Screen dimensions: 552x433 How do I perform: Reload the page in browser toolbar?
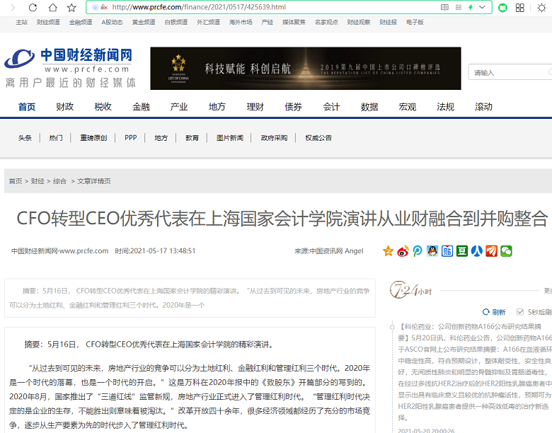click(33, 7)
